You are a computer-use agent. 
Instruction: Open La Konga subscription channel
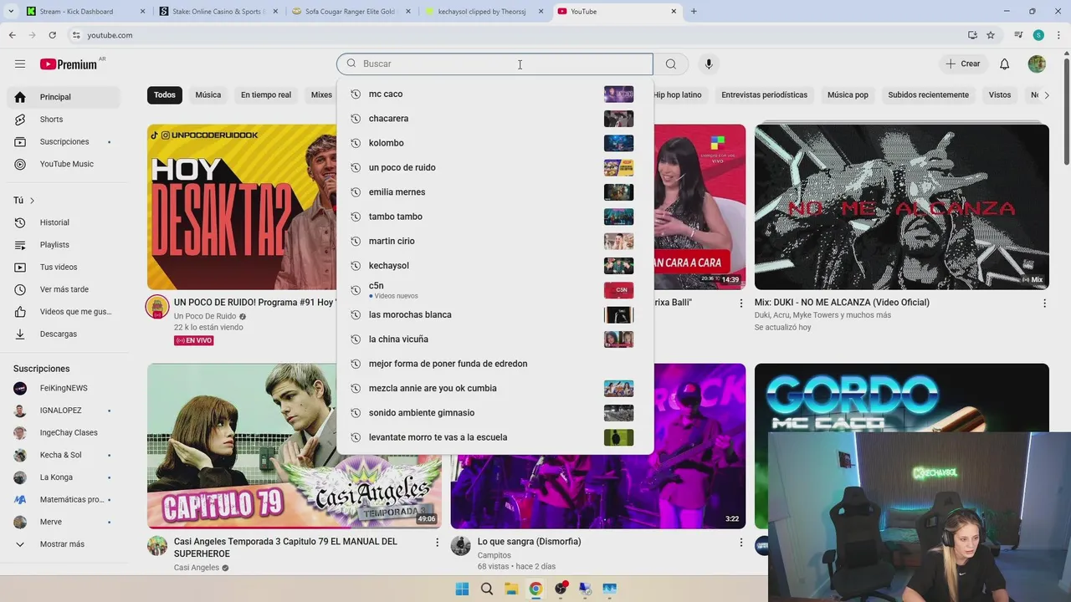(x=64, y=477)
